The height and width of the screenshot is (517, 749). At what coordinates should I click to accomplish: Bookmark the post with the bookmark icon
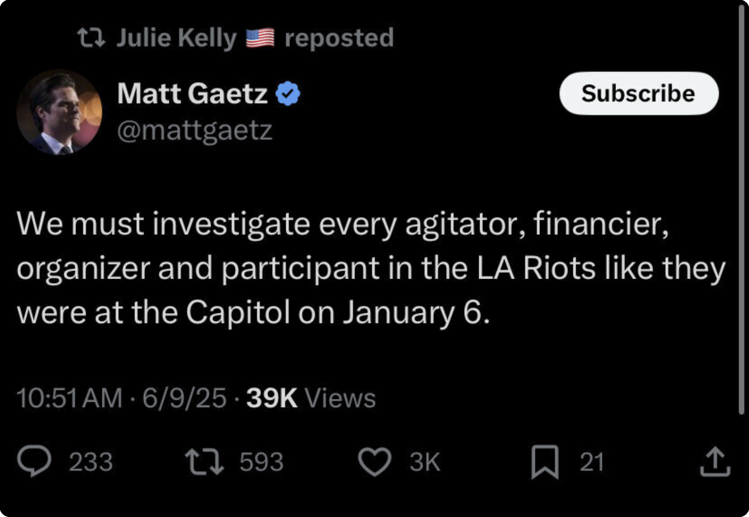[545, 462]
